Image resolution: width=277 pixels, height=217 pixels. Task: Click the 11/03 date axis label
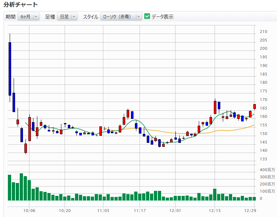tap(103, 211)
